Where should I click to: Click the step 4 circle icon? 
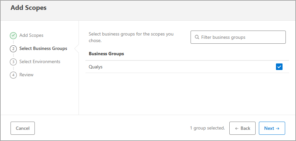pyautogui.click(x=13, y=75)
